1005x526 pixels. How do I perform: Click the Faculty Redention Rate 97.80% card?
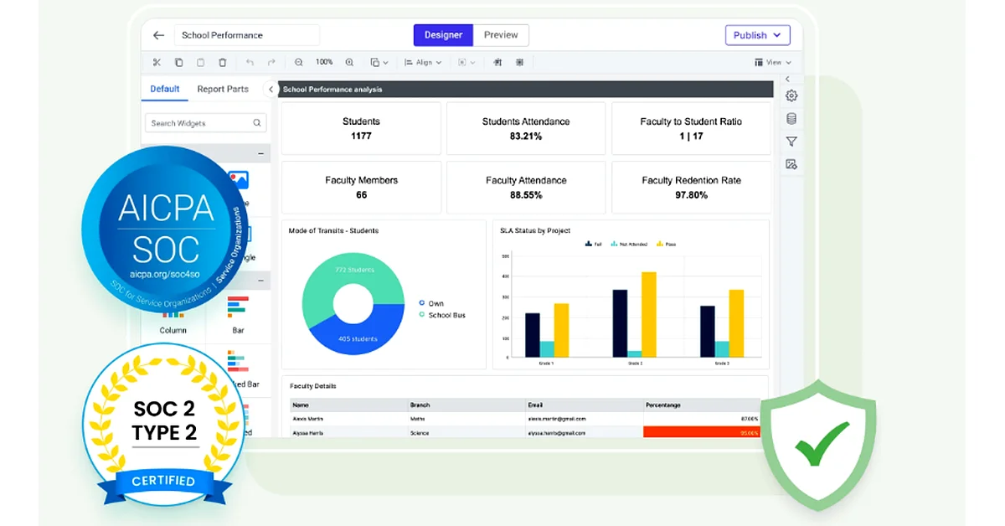click(691, 187)
